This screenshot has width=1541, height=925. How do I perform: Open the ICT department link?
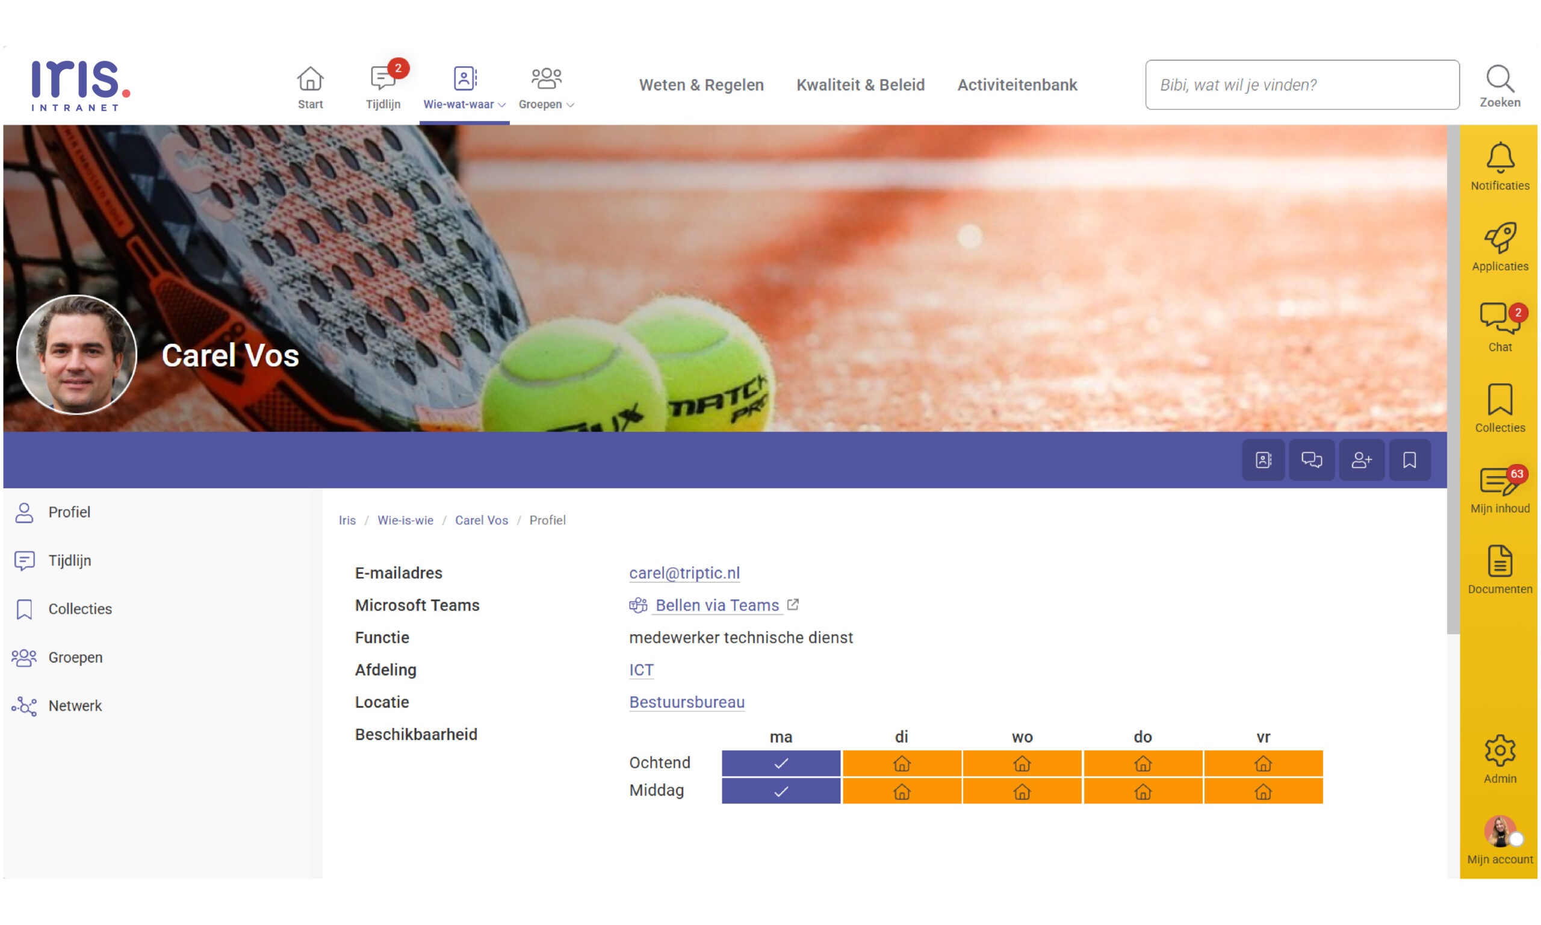click(x=642, y=670)
